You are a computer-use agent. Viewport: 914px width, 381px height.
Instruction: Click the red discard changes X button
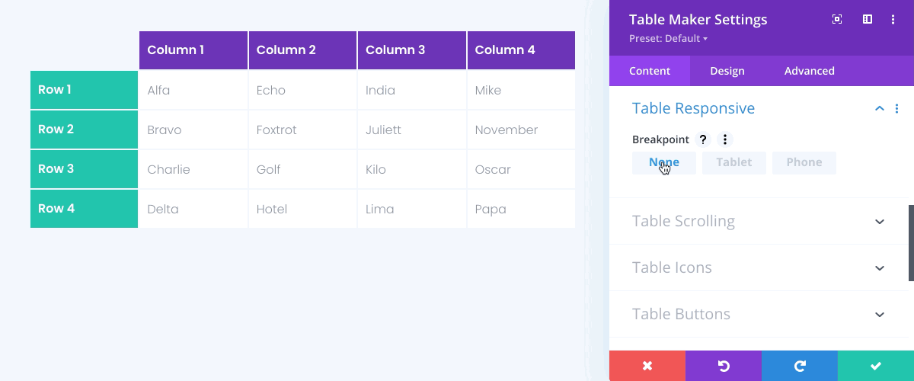coord(647,366)
